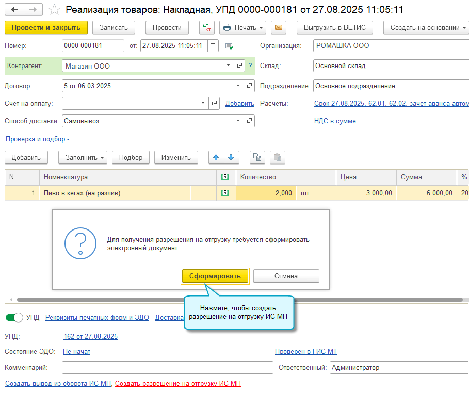Open Реквизиты печатных форм и ЭДО link
The width and height of the screenshot is (469, 394).
(97, 318)
